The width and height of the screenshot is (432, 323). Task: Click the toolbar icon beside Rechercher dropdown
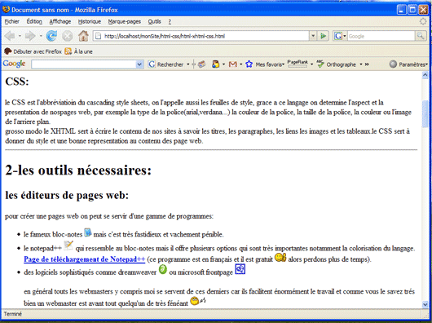pyautogui.click(x=201, y=64)
